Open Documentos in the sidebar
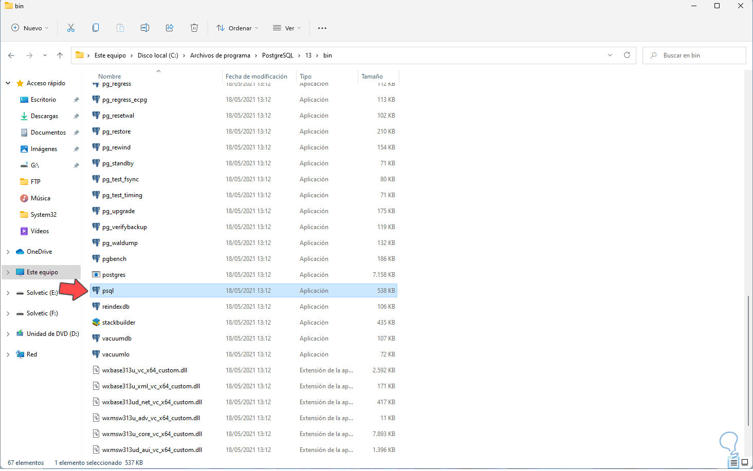The height and width of the screenshot is (471, 753). 48,133
